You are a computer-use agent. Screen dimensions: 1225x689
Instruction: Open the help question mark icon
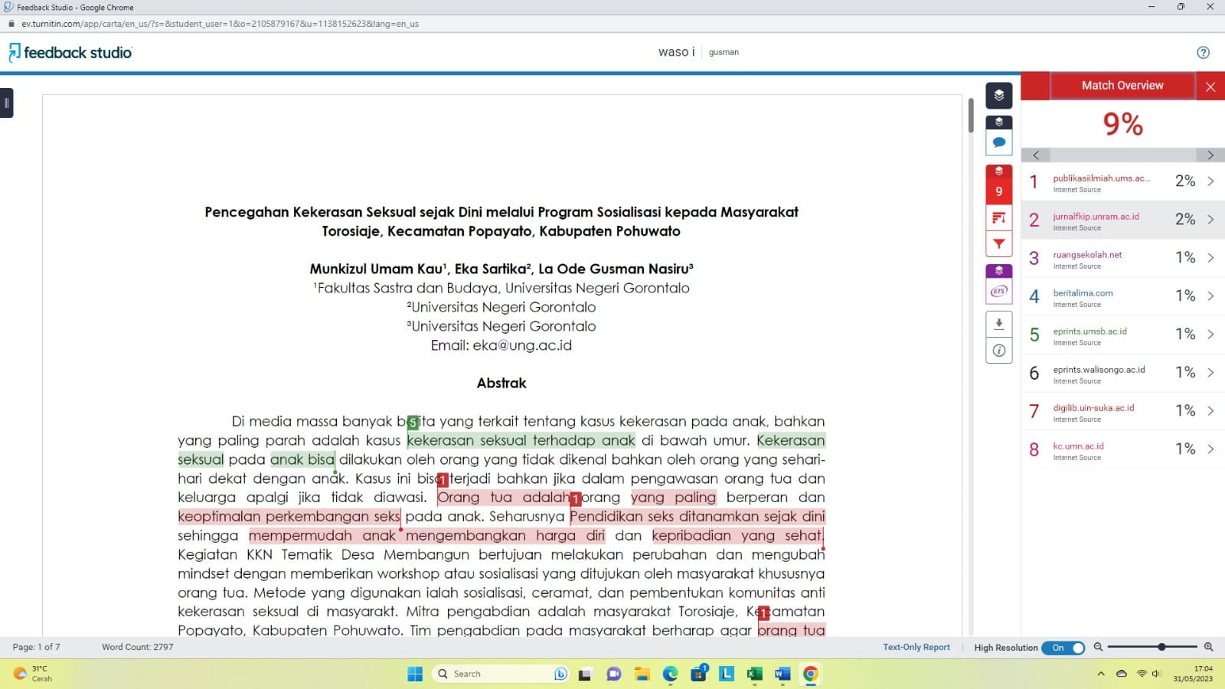tap(1203, 53)
